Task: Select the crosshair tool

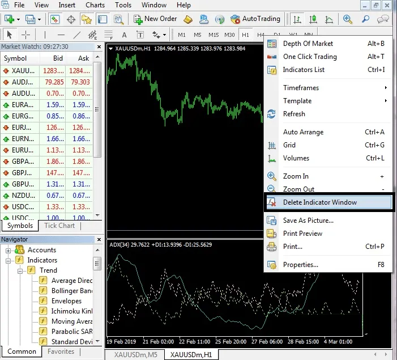Action: click(25, 35)
